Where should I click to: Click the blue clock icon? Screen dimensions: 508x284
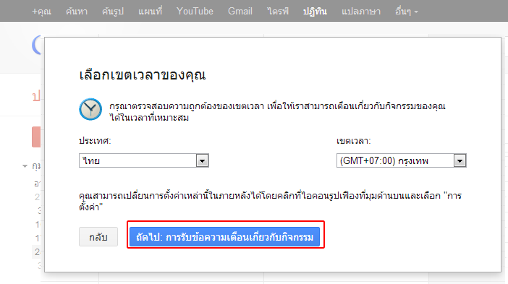pyautogui.click(x=90, y=109)
